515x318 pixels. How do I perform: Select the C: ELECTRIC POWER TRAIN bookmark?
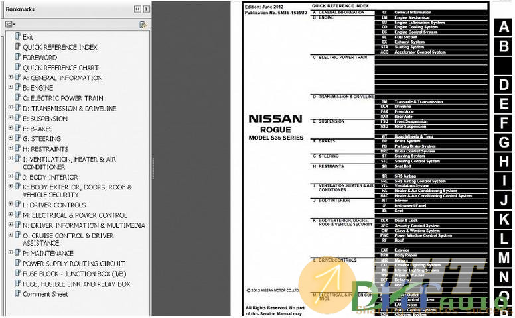tap(63, 98)
